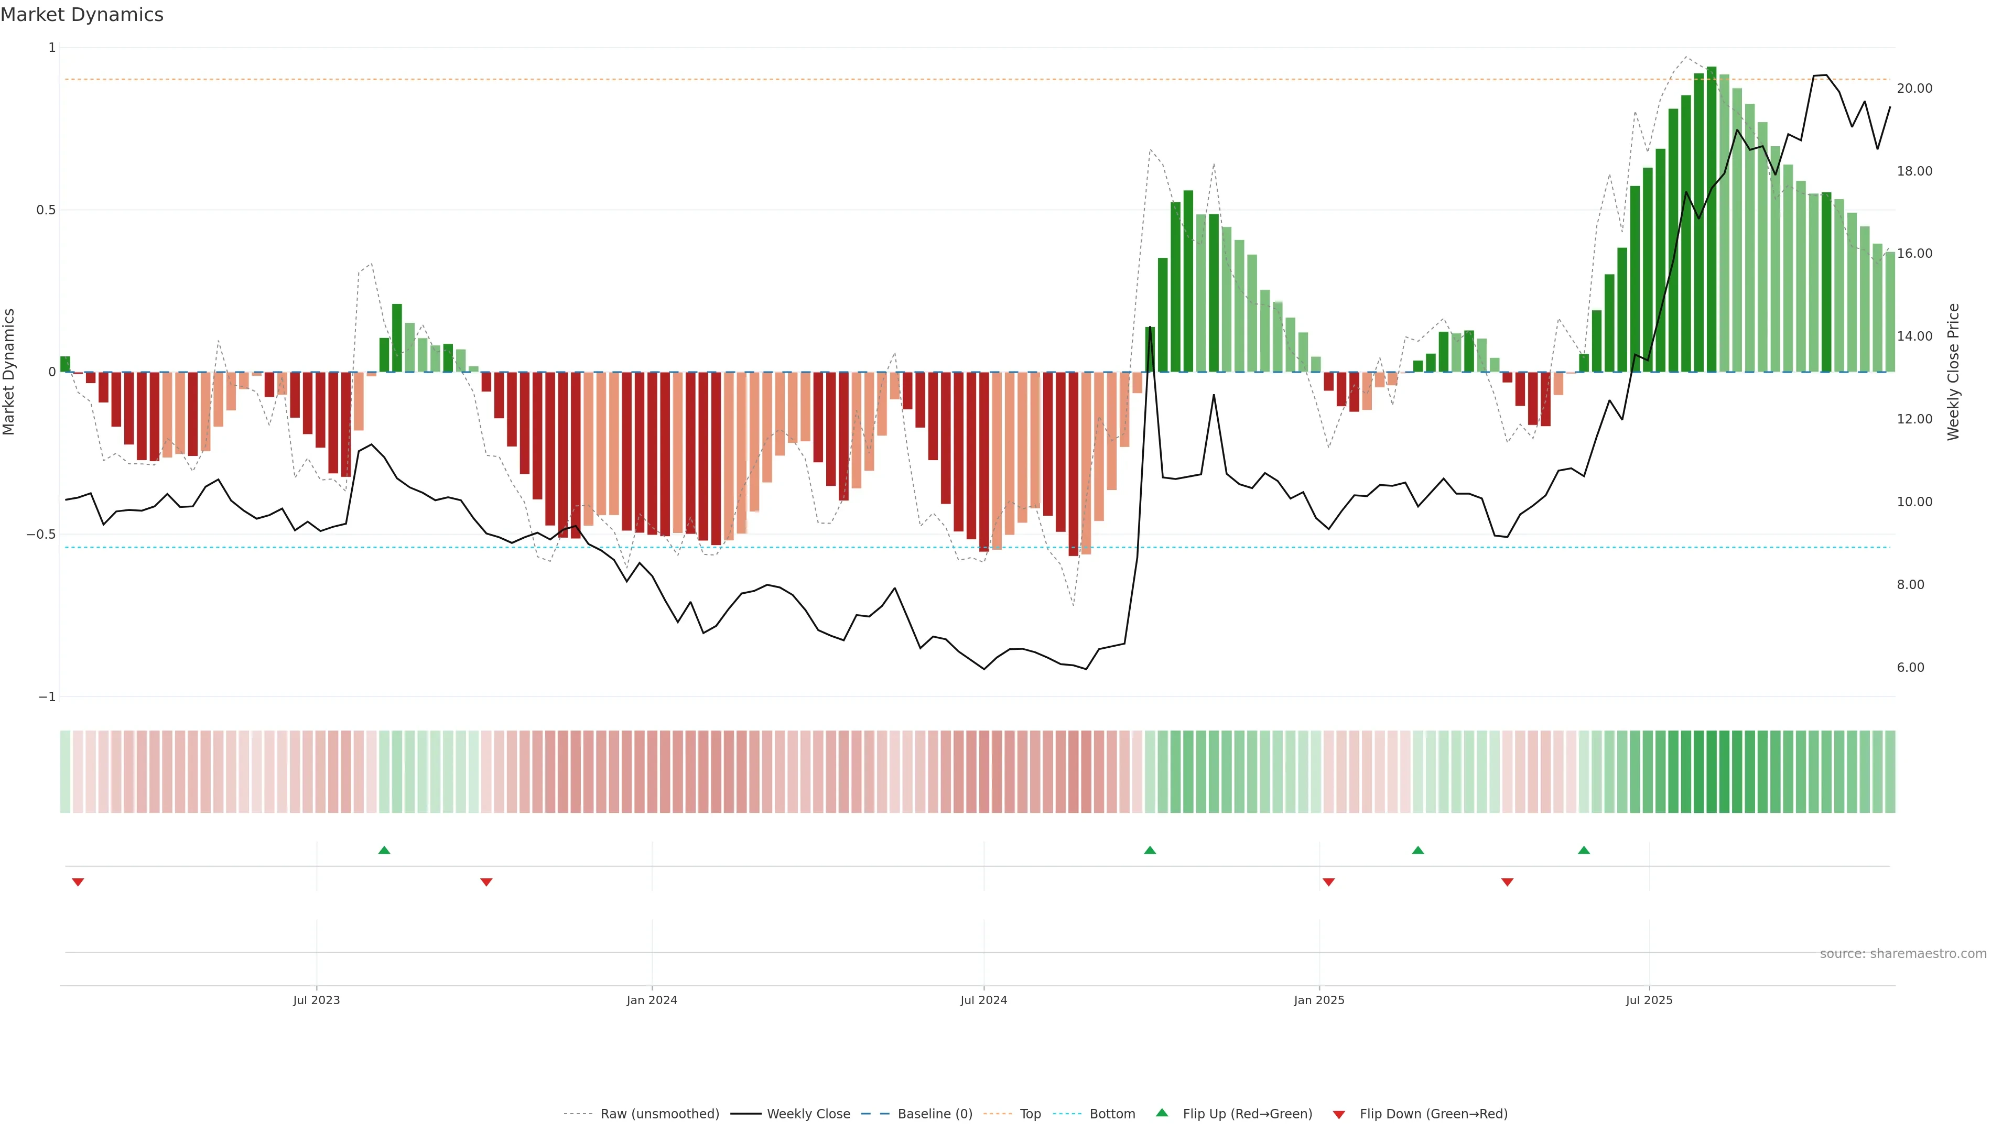Click the source: sharemaestro.com text
The width and height of the screenshot is (2013, 1132).
tap(1903, 954)
